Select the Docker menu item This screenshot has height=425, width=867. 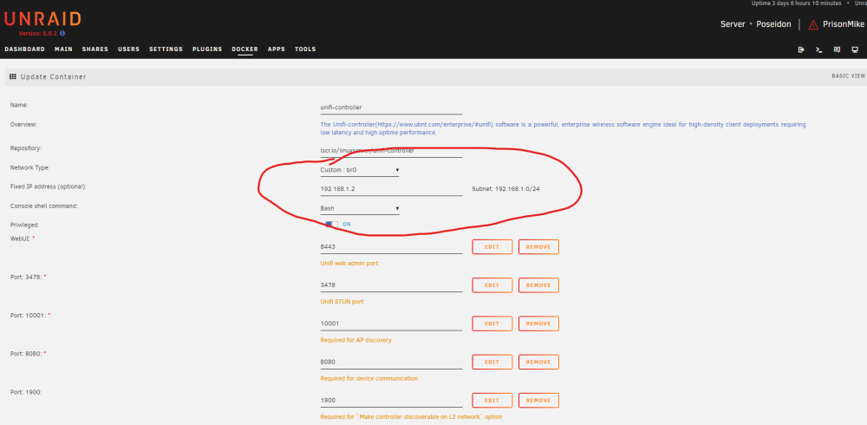(245, 49)
